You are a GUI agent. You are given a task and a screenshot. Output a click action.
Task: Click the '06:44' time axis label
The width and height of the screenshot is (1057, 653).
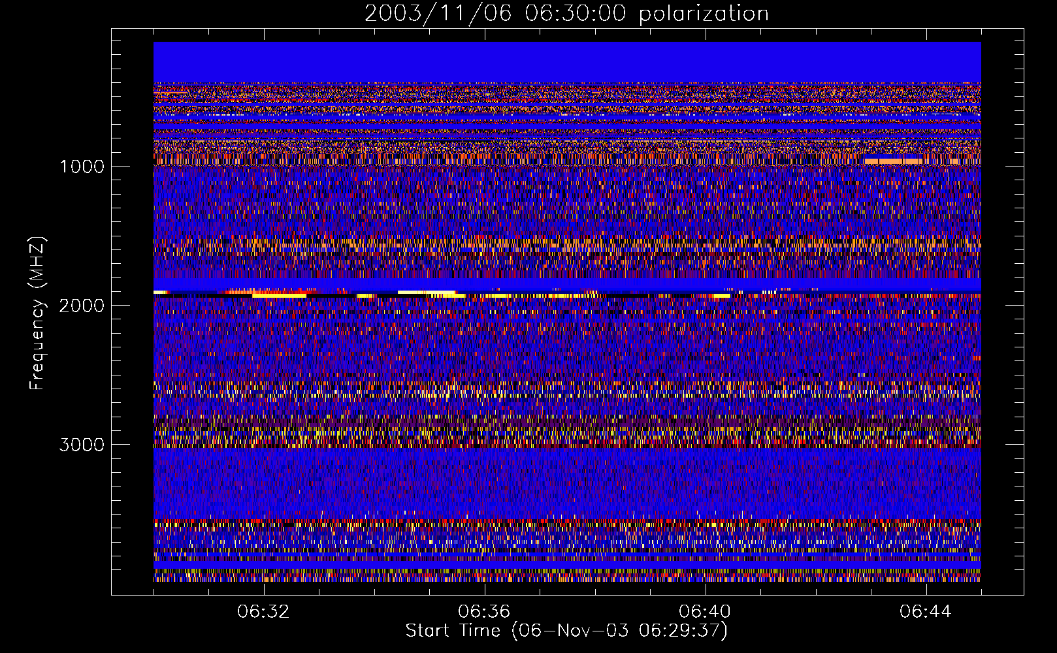pyautogui.click(x=926, y=612)
